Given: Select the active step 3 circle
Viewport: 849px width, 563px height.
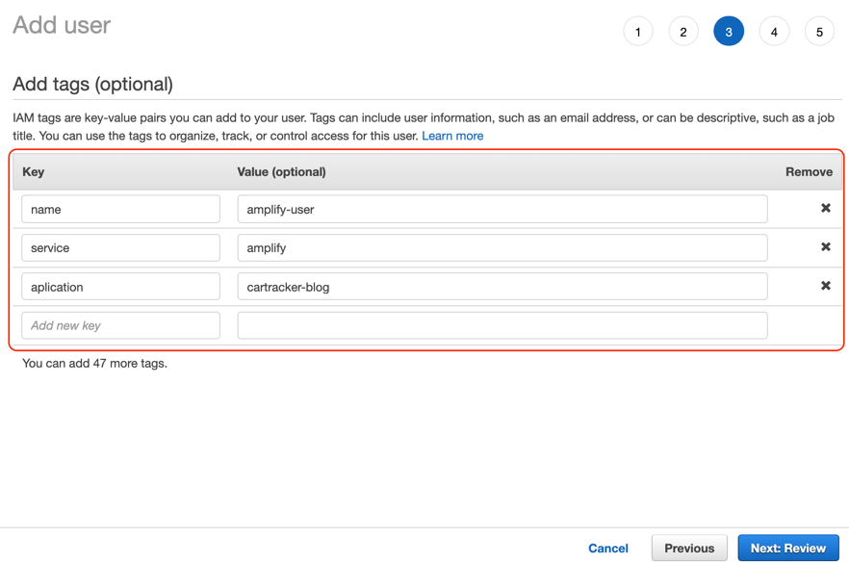Looking at the screenshot, I should [729, 32].
